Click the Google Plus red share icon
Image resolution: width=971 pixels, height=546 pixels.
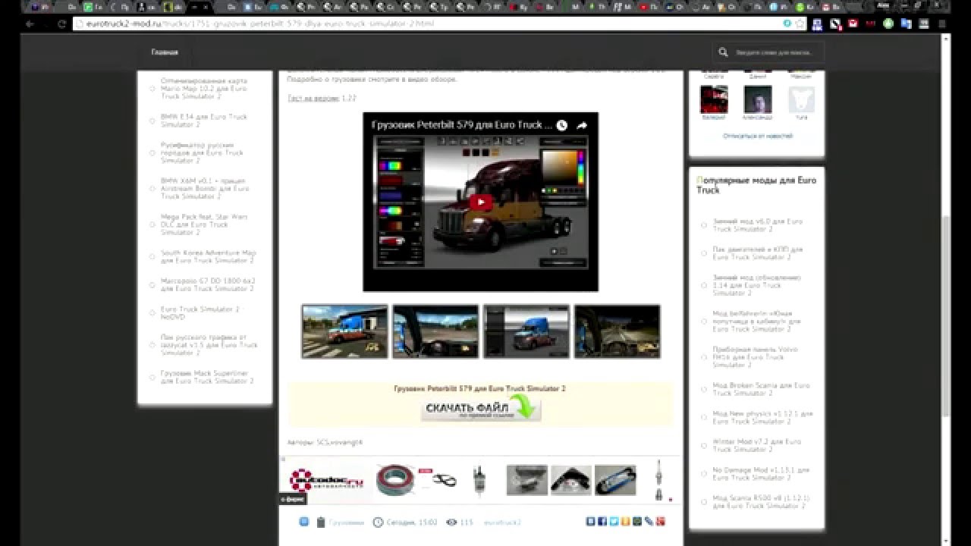661,522
